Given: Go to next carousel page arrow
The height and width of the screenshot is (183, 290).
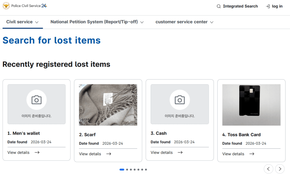Looking at the screenshot, I should click(x=280, y=169).
